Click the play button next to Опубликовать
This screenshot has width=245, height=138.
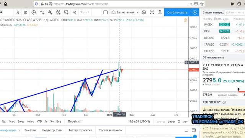pos(195,12)
